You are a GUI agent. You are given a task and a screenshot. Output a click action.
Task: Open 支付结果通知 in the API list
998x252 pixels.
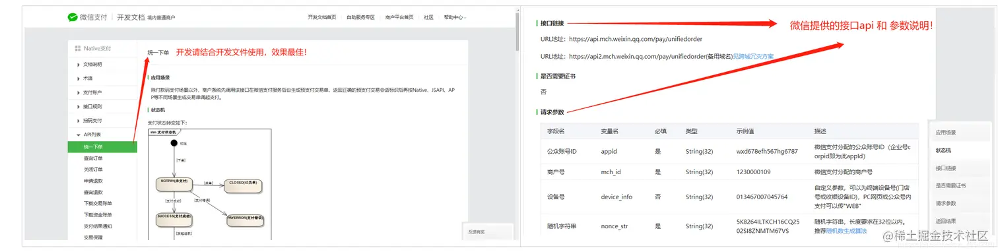(98, 226)
